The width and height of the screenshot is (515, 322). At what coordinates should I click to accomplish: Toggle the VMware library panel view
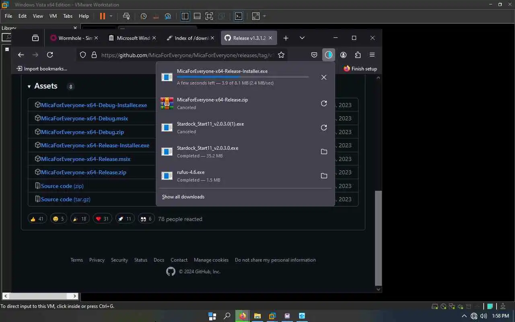coord(185,16)
